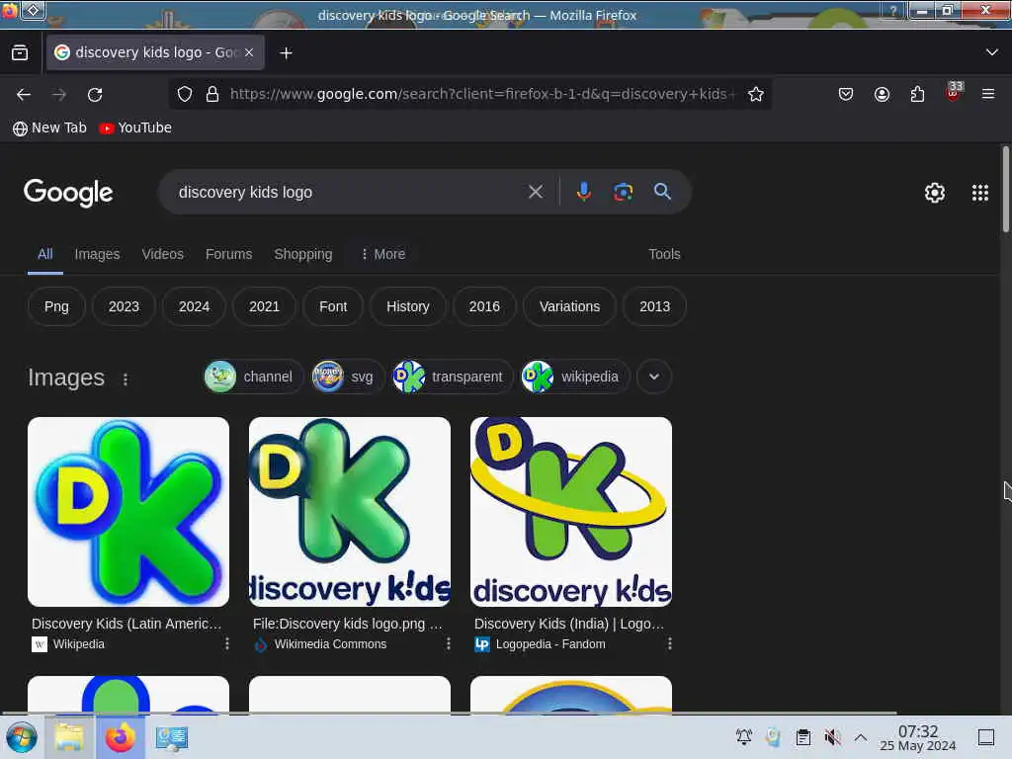
Task: Switch to the Forums tab
Action: 228,254
